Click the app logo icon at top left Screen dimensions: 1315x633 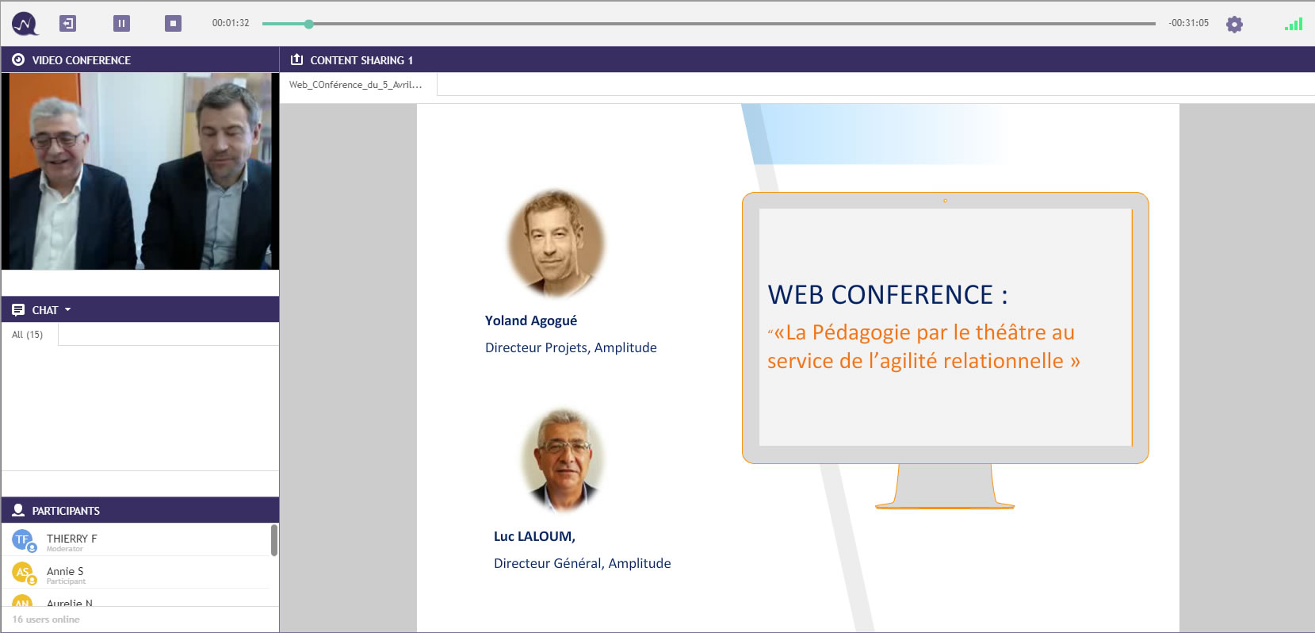click(x=25, y=24)
